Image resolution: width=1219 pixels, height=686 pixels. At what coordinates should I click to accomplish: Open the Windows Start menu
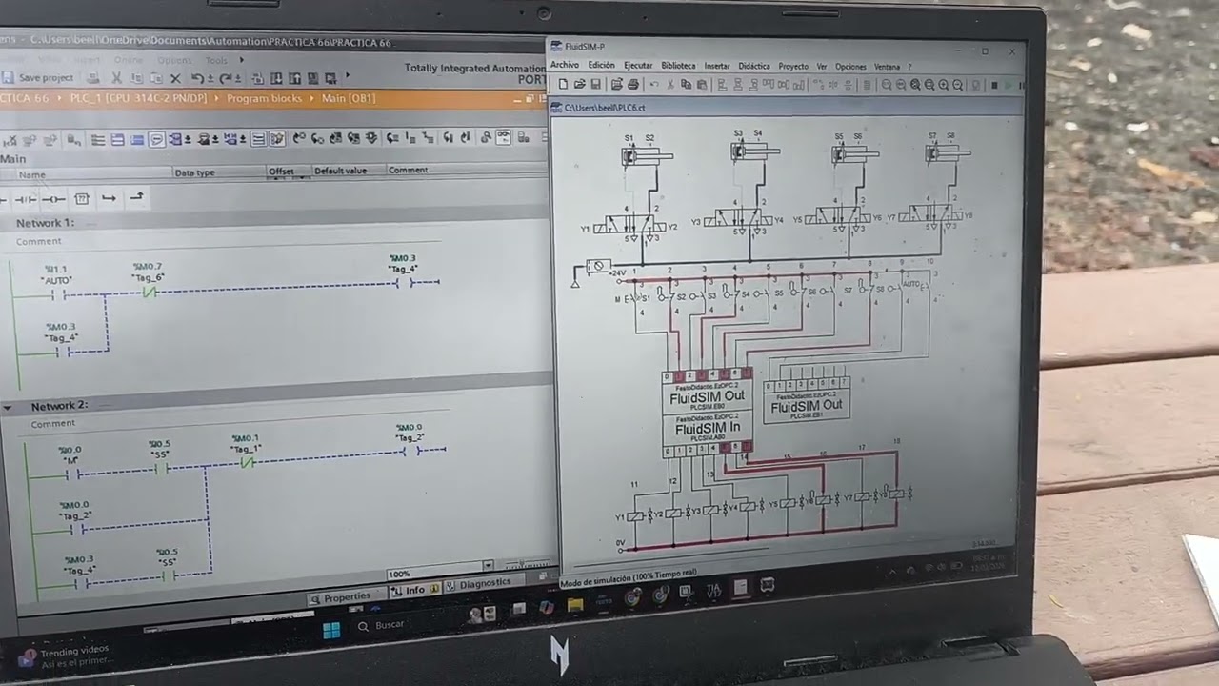pyautogui.click(x=331, y=630)
